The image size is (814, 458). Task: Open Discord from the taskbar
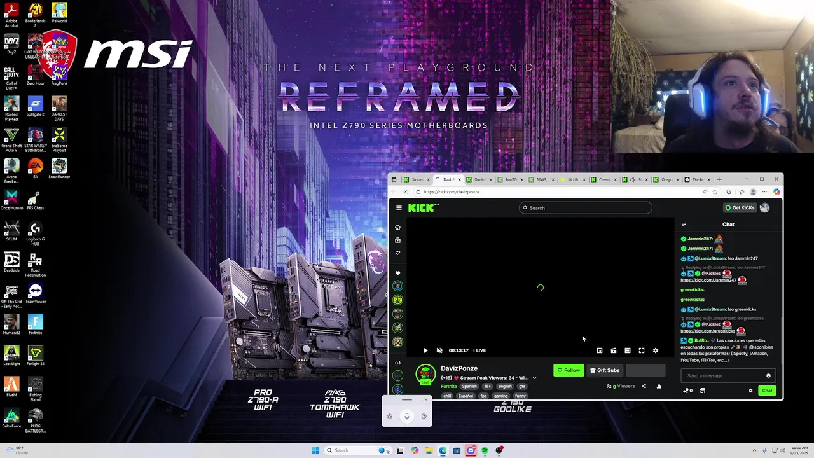471,450
